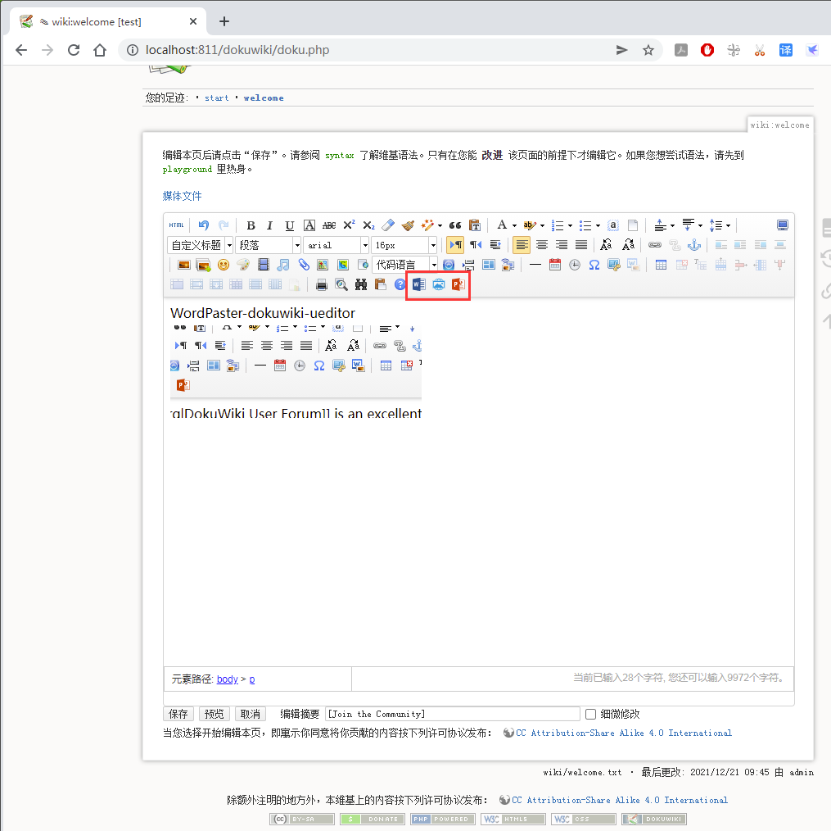This screenshot has width=831, height=831.
Task: Open the 媒体文件 media files link
Action: (182, 196)
